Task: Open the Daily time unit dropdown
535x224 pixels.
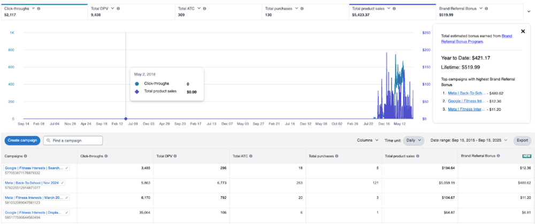Action: 414,141
